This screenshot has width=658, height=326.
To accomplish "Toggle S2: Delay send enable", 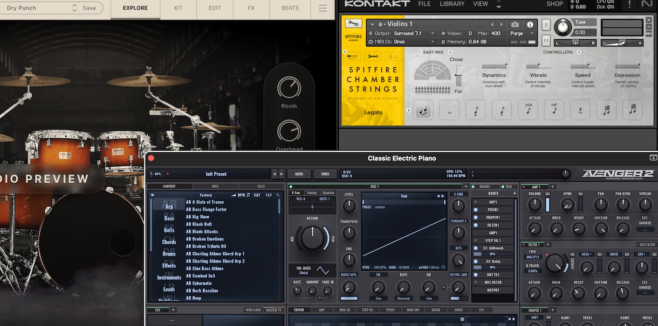I will tap(476, 261).
